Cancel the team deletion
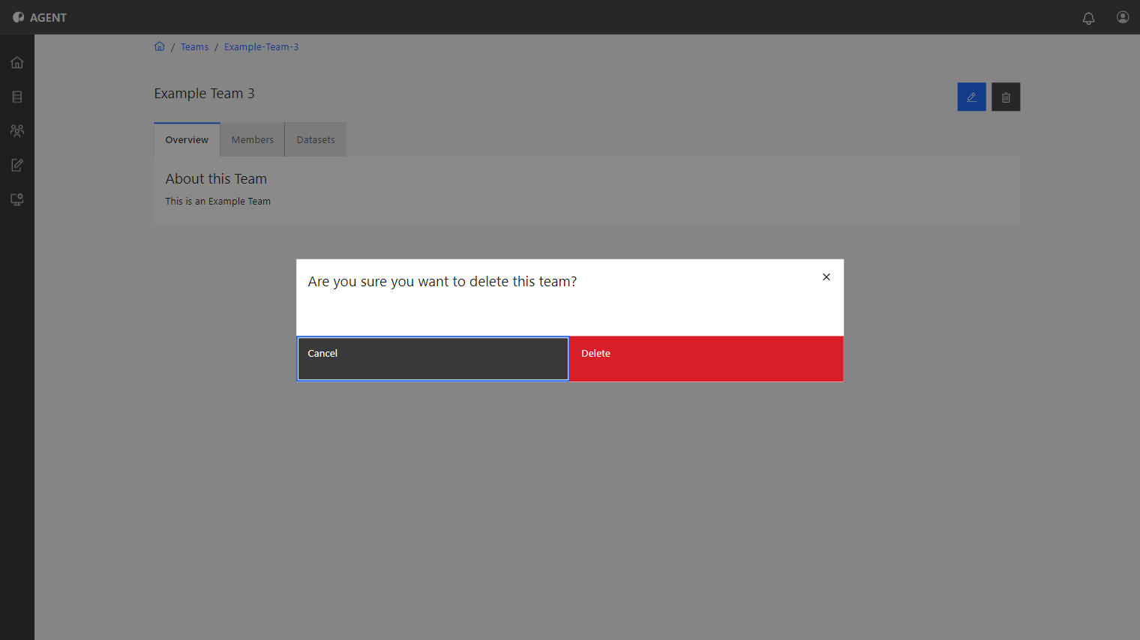 [433, 359]
